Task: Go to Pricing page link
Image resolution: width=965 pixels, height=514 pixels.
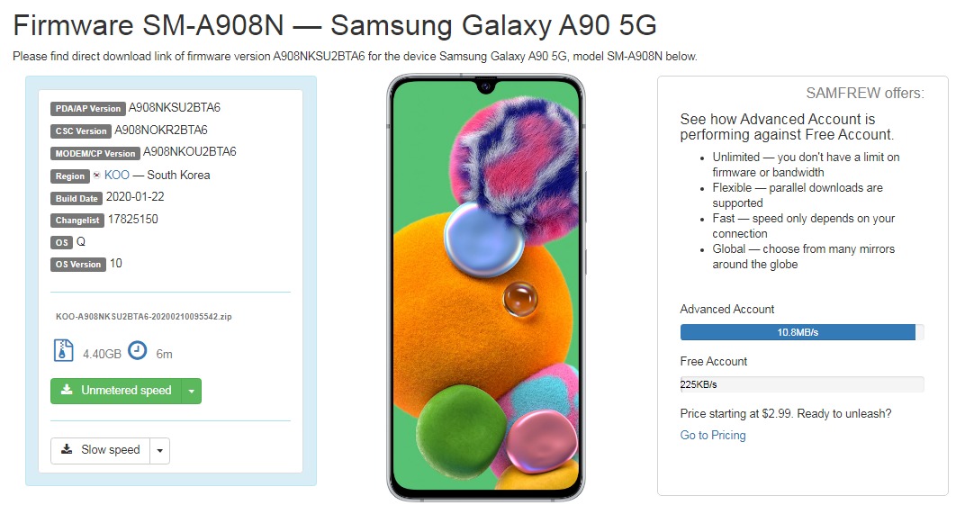Action: (713, 435)
